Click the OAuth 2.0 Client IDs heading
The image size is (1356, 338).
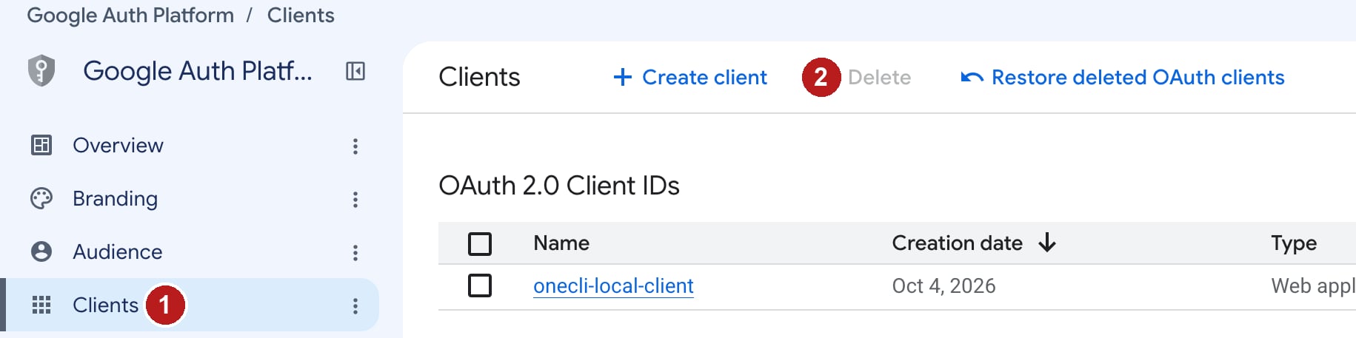tap(559, 186)
